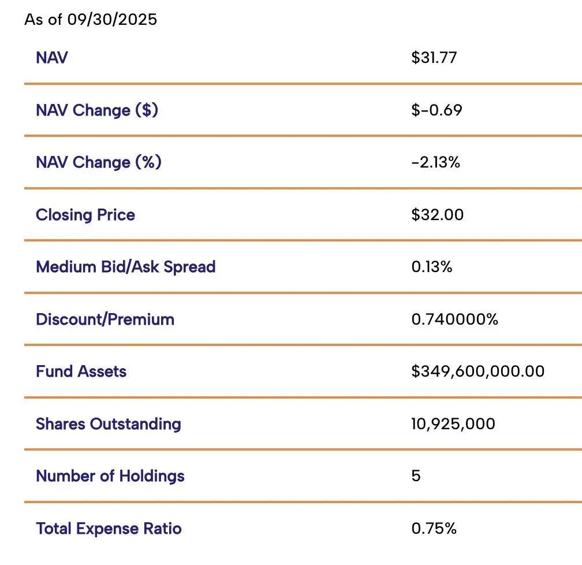Click the Number of Holdings label
Image resolution: width=582 pixels, height=565 pixels.
pyautogui.click(x=110, y=476)
